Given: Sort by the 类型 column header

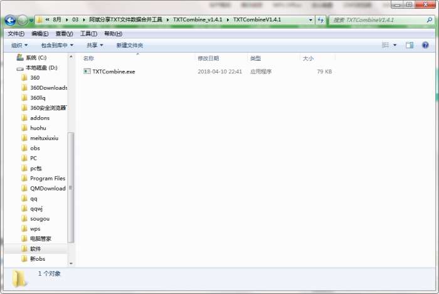Looking at the screenshot, I should coord(255,58).
